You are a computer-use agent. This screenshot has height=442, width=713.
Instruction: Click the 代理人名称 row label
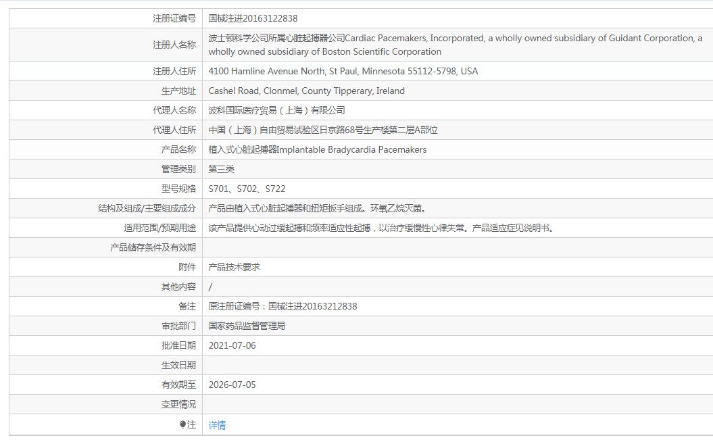pos(174,110)
